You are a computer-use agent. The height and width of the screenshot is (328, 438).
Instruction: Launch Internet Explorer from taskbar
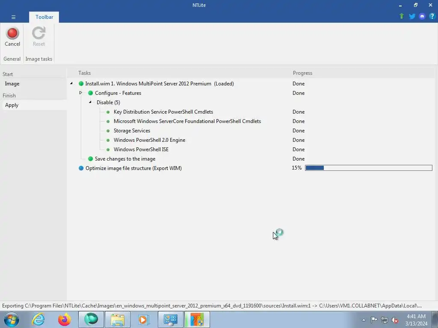tap(38, 319)
